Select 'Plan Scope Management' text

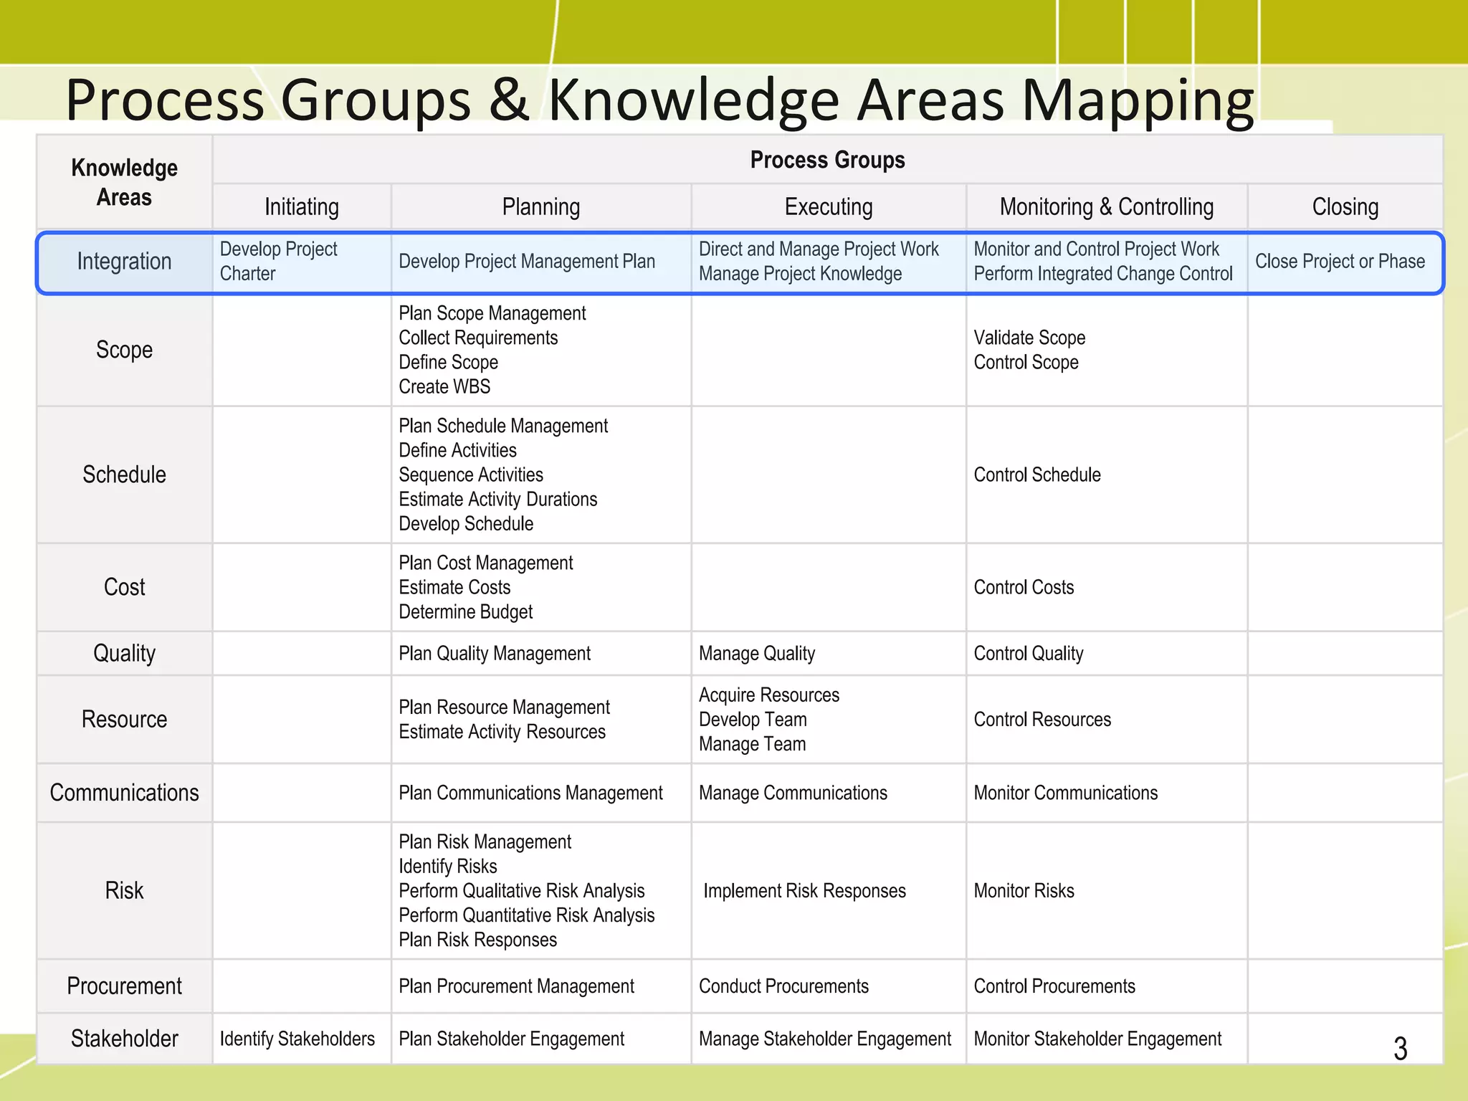click(x=492, y=314)
